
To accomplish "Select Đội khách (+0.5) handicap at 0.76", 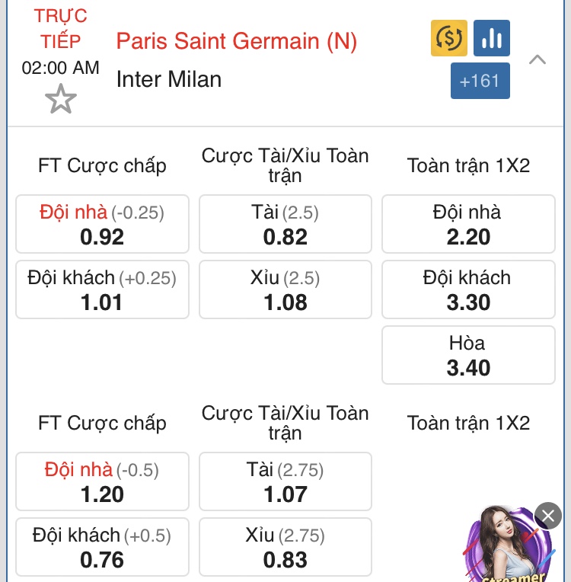I will click(x=103, y=547).
